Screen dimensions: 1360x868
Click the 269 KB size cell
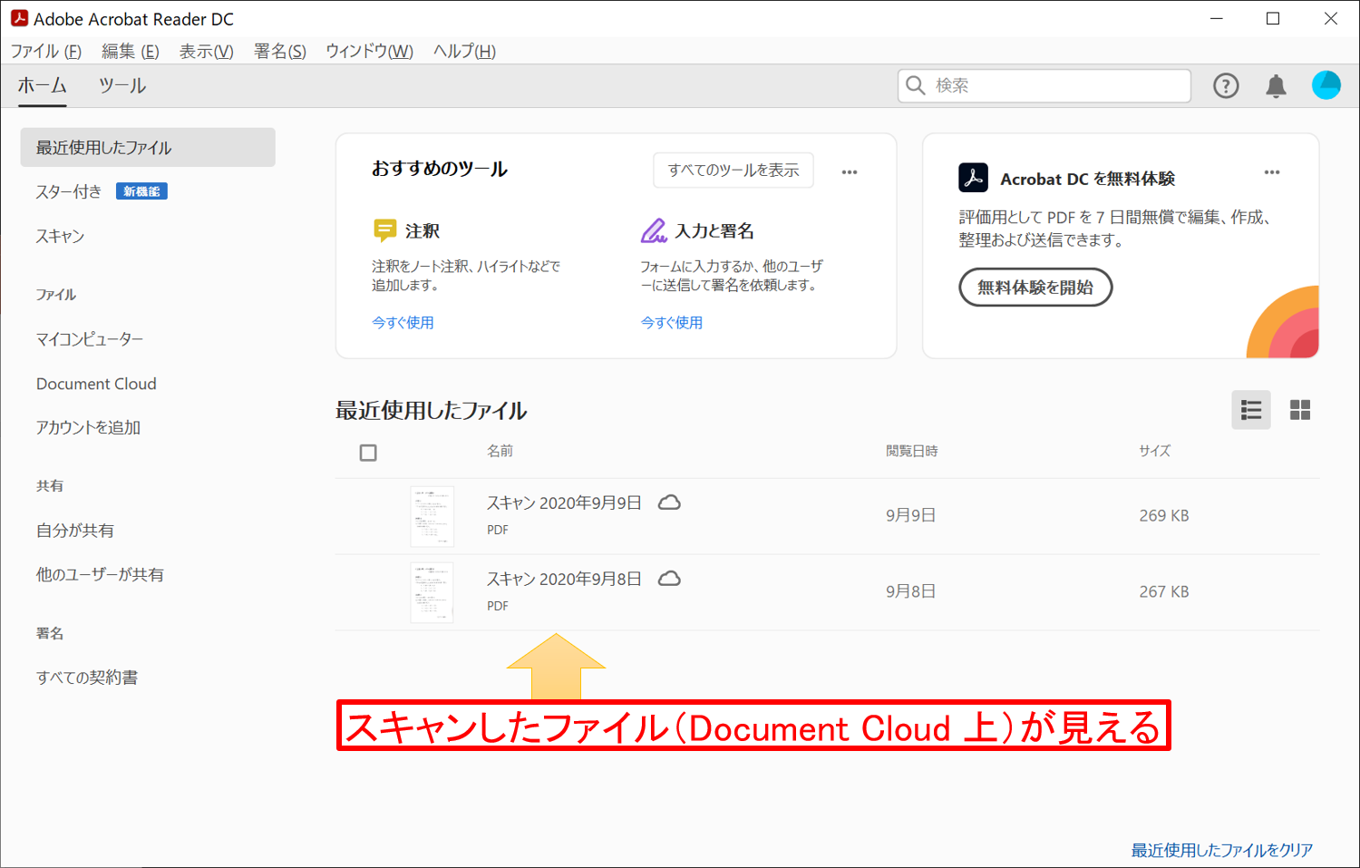tap(1164, 516)
